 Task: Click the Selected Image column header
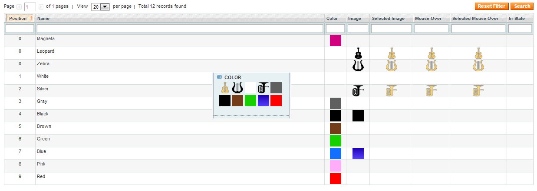pyautogui.click(x=392, y=19)
